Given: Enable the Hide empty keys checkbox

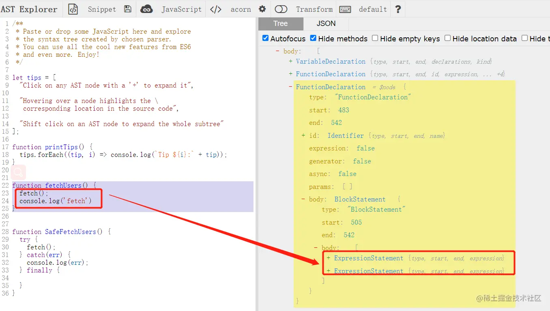Looking at the screenshot, I should click(x=375, y=38).
